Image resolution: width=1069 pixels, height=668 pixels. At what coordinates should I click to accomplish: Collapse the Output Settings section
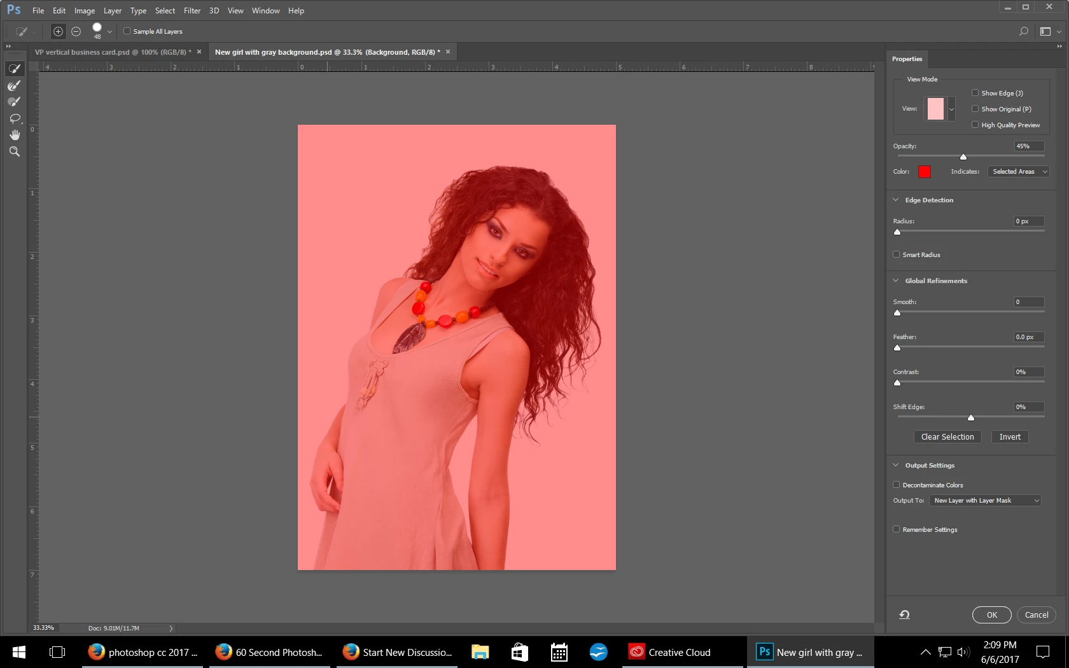(896, 465)
